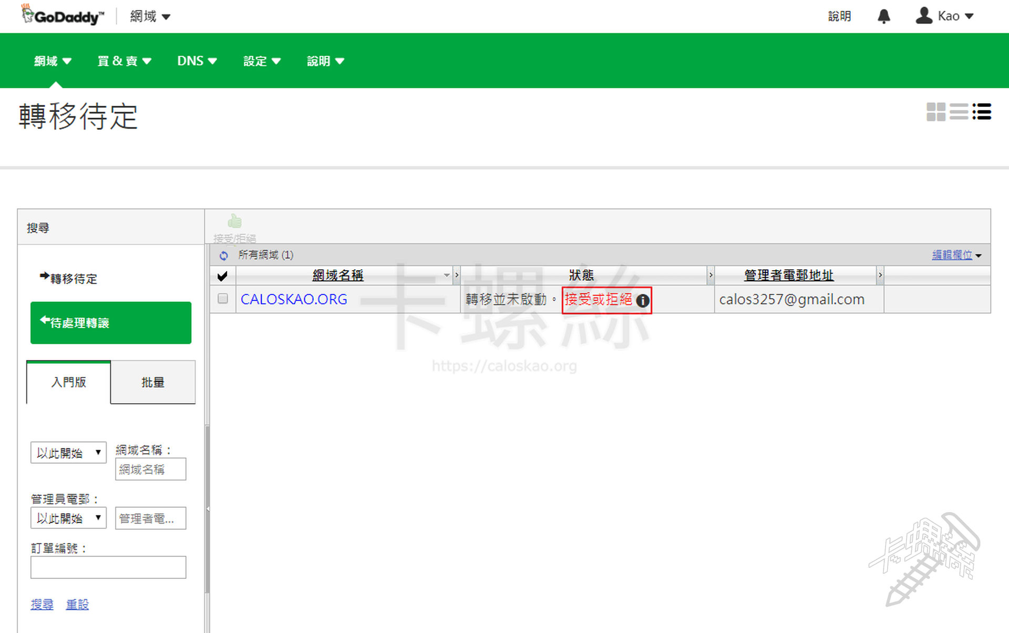Click the notification bell icon

tap(883, 16)
